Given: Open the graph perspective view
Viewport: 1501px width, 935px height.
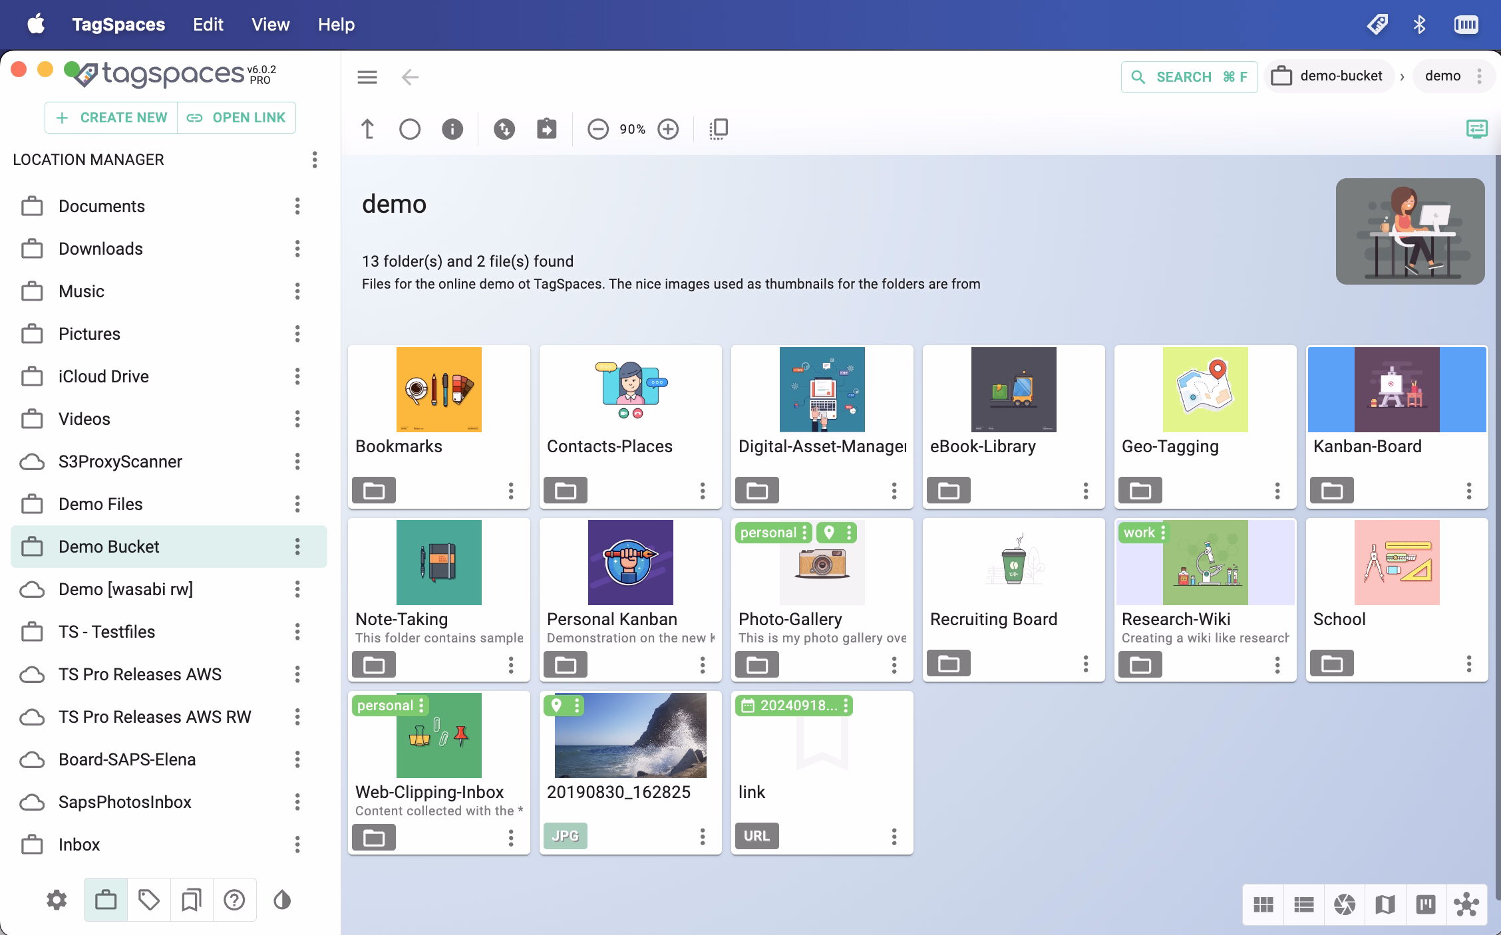Looking at the screenshot, I should (1467, 904).
